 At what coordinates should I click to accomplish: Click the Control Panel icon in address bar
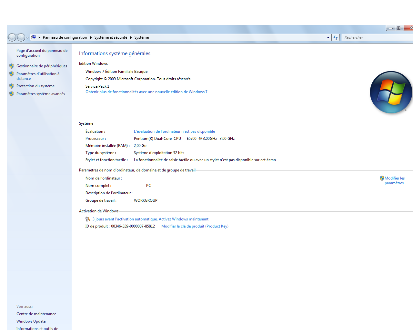tap(34, 37)
